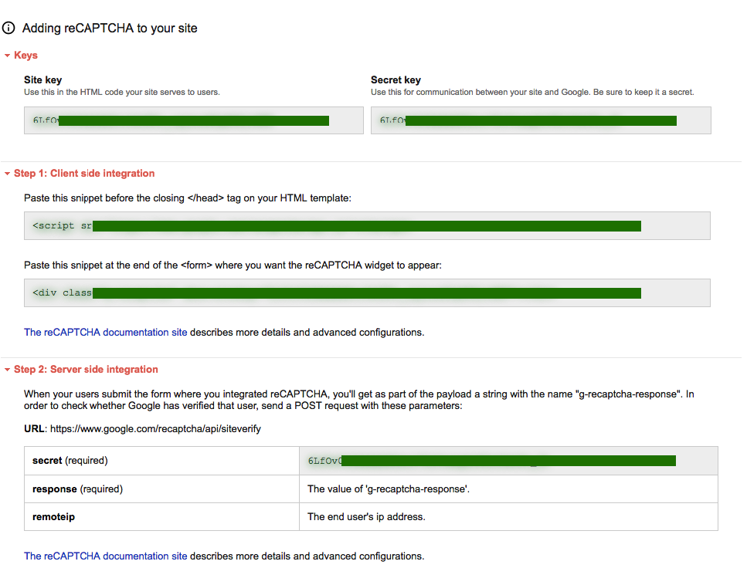The height and width of the screenshot is (568, 747).
Task: Click the 'Secret key' heading
Action: (396, 80)
